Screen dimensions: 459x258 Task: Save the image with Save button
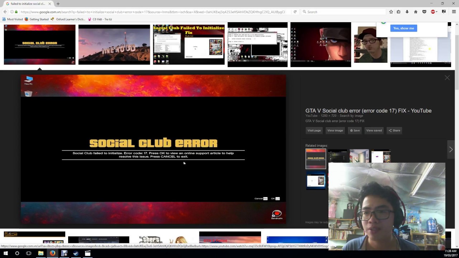pos(355,130)
